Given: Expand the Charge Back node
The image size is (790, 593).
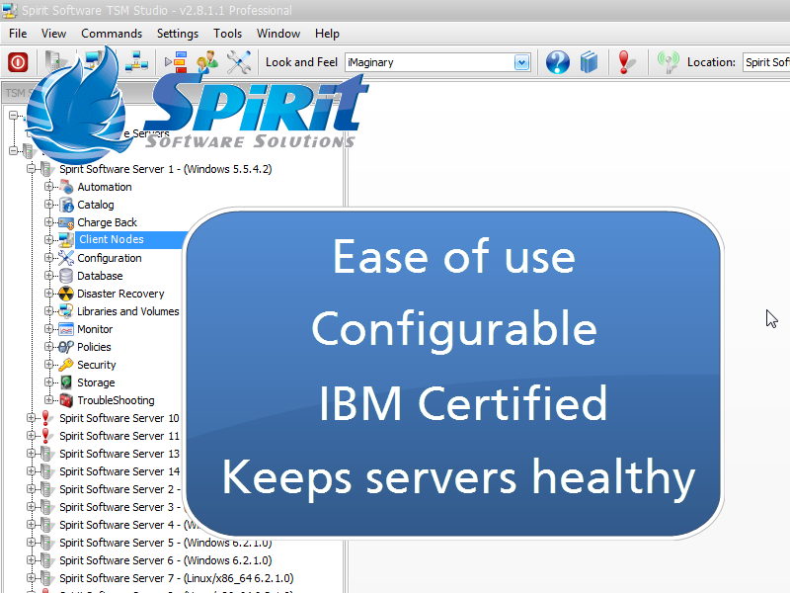Looking at the screenshot, I should tap(48, 221).
